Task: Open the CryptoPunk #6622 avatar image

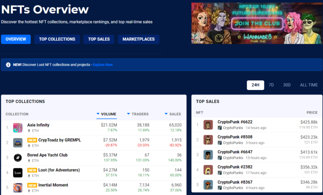Action: tap(208, 125)
